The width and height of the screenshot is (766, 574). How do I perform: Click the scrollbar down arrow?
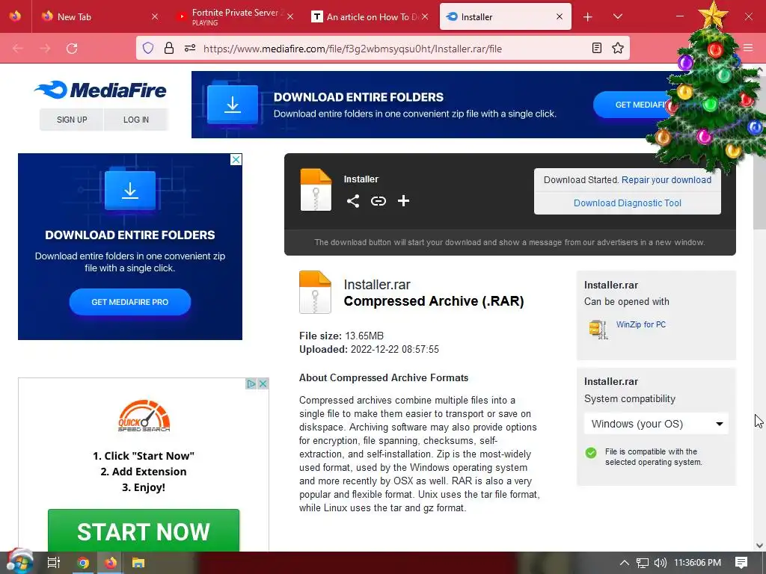tap(759, 545)
